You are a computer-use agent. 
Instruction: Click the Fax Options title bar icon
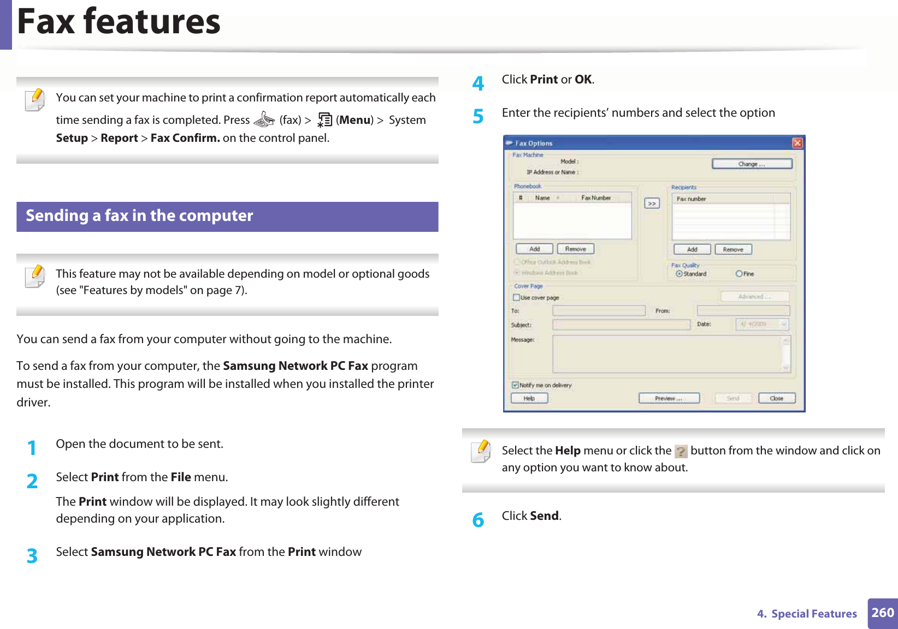click(509, 143)
